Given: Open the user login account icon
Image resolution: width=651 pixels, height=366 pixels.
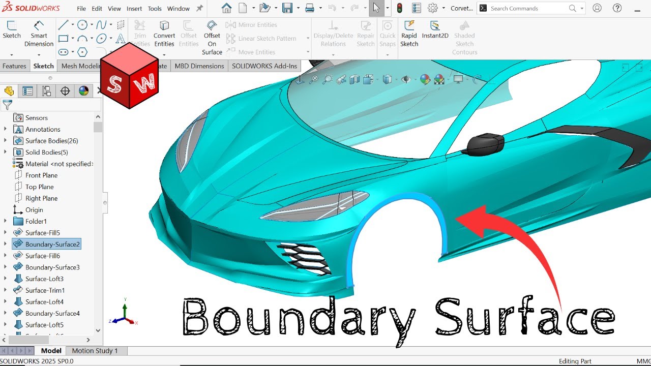Looking at the screenshot, I should [x=597, y=8].
